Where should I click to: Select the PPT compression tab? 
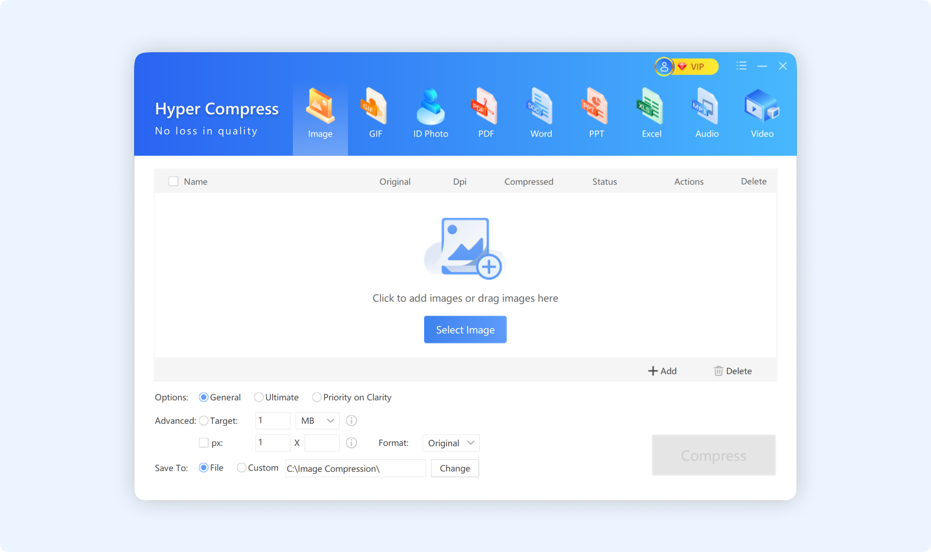coord(596,114)
